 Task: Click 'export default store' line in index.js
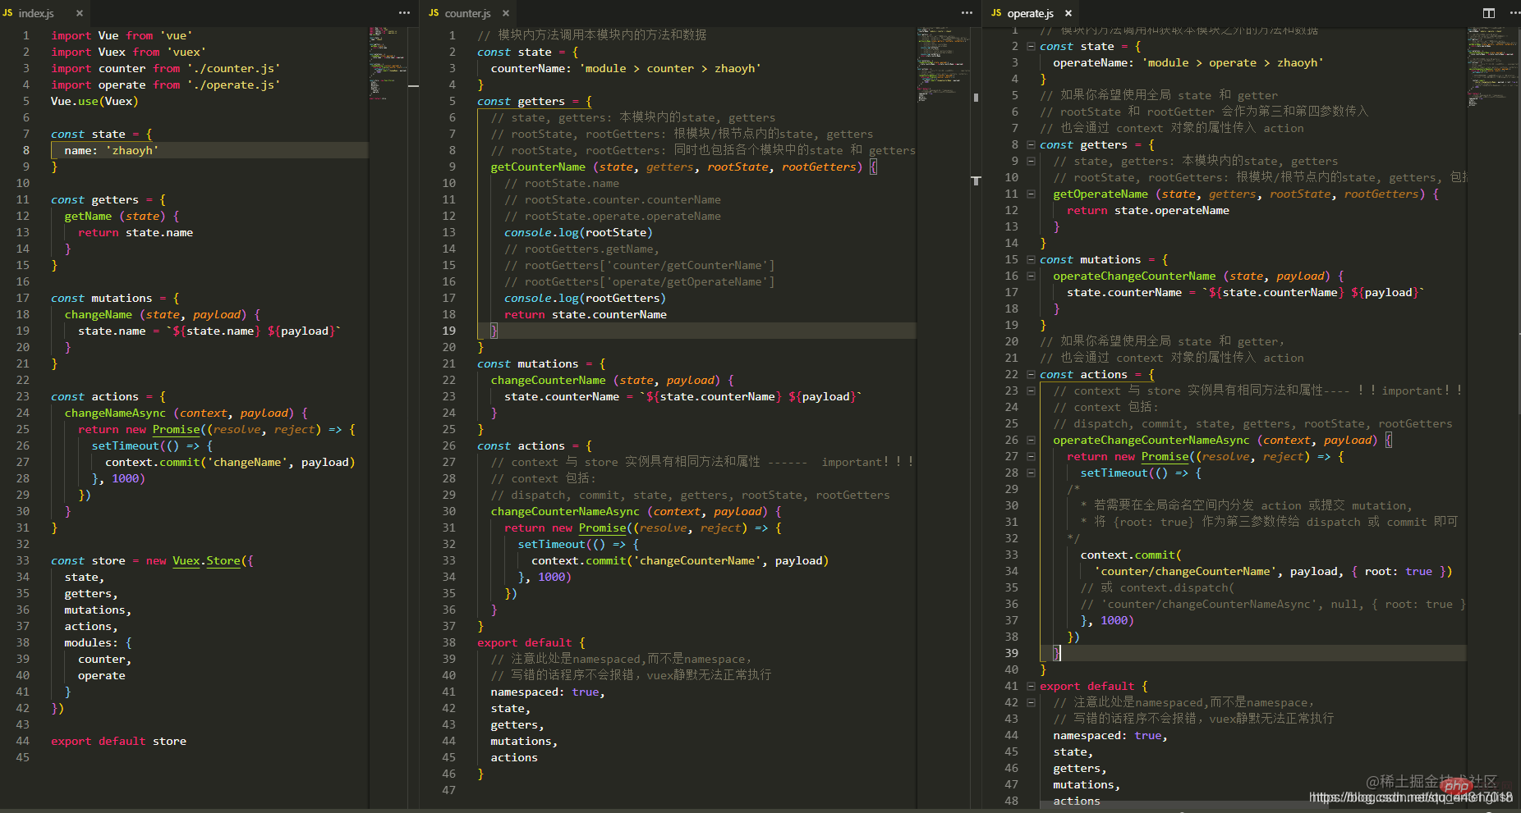coord(118,742)
